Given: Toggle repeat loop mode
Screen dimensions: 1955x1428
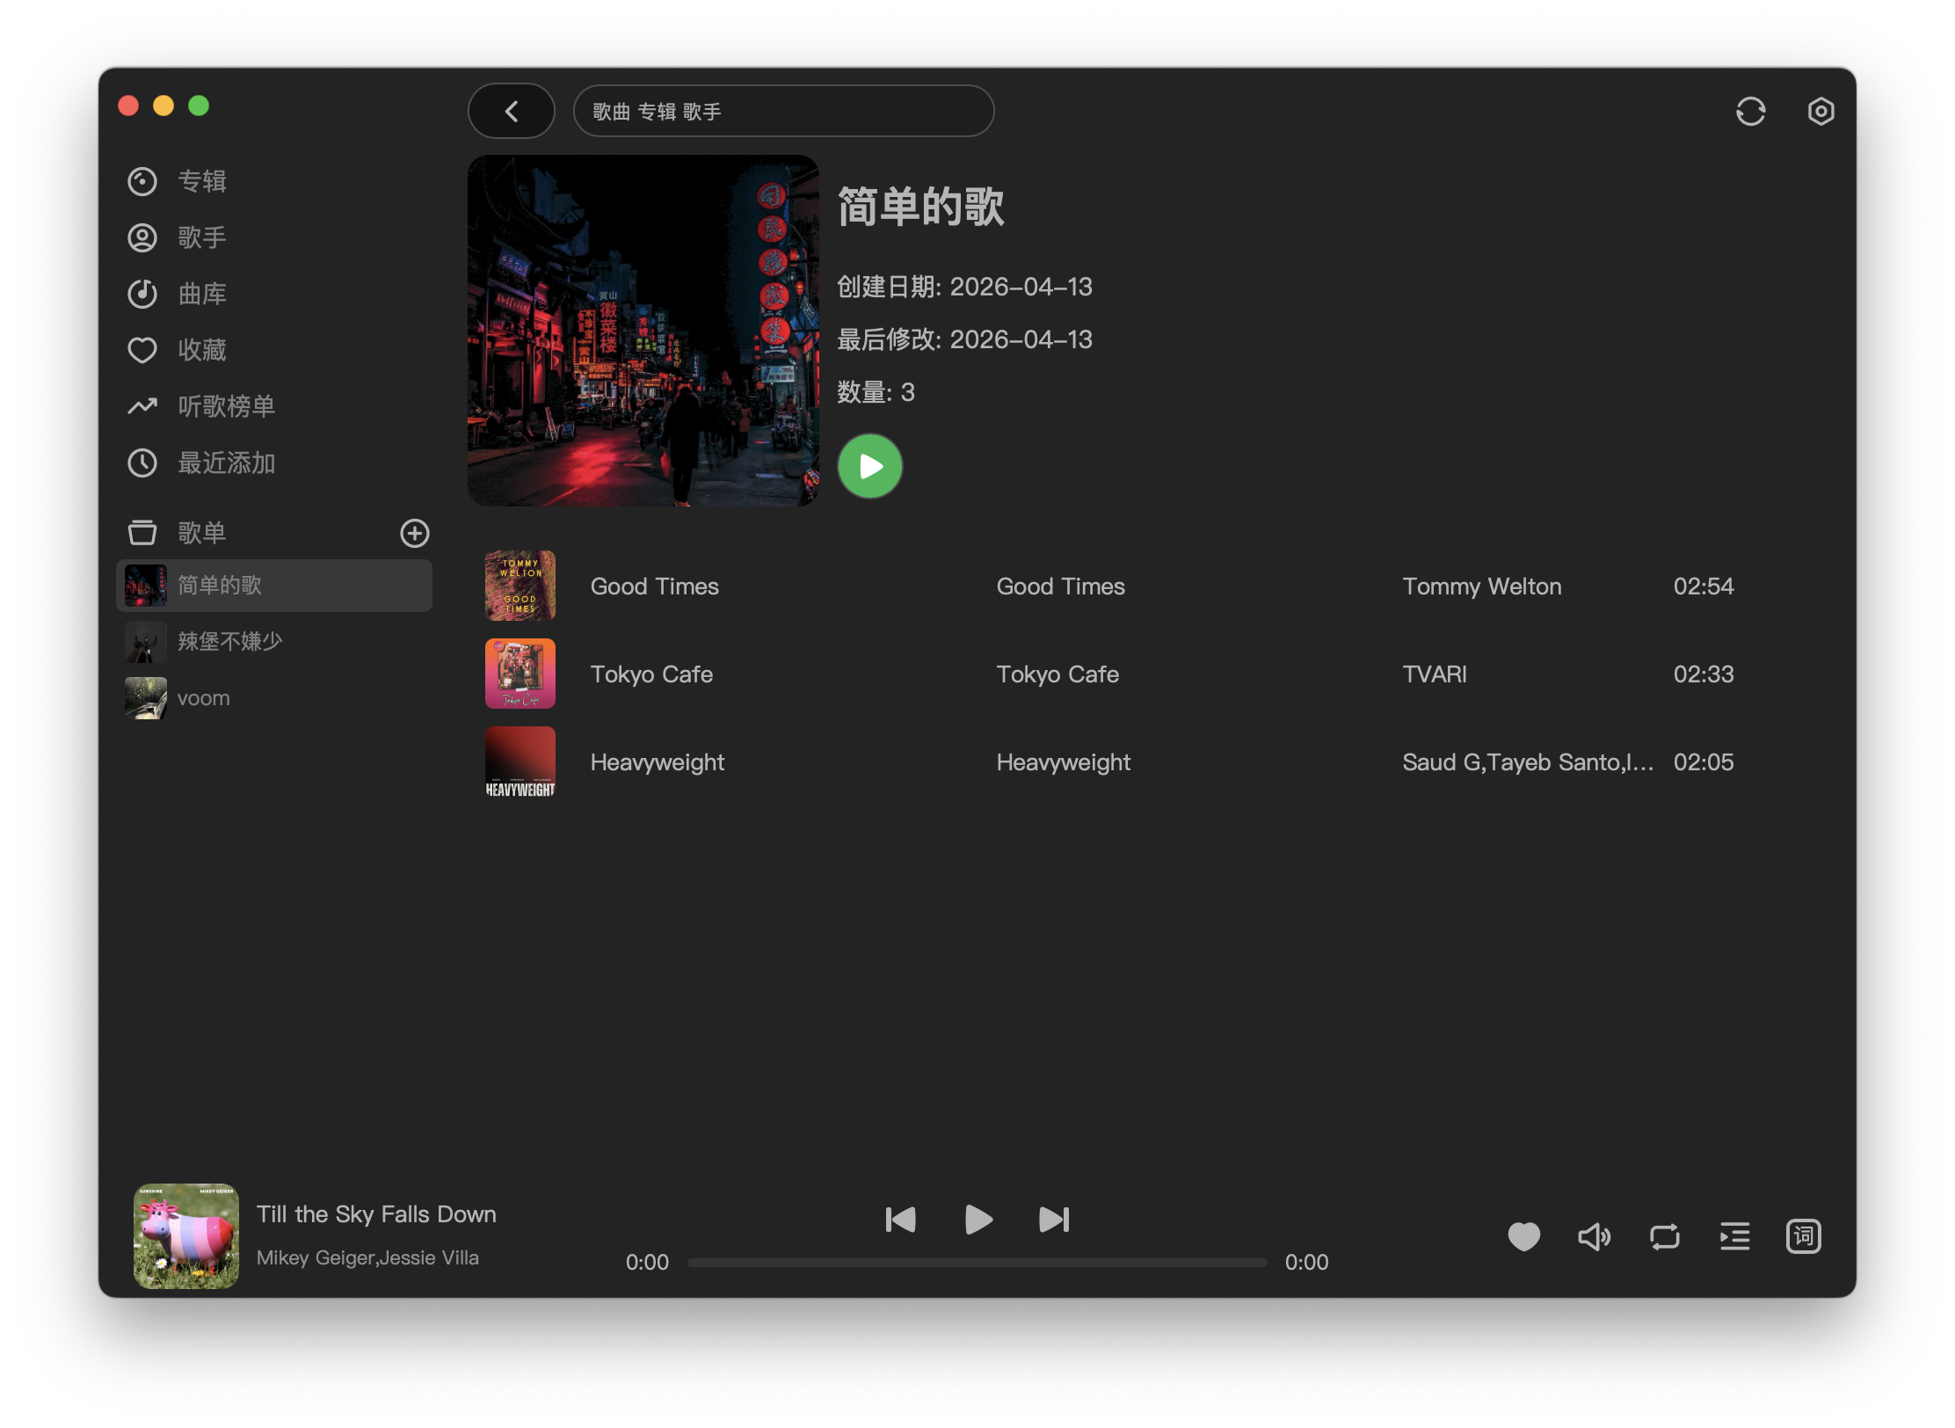Looking at the screenshot, I should (x=1664, y=1236).
